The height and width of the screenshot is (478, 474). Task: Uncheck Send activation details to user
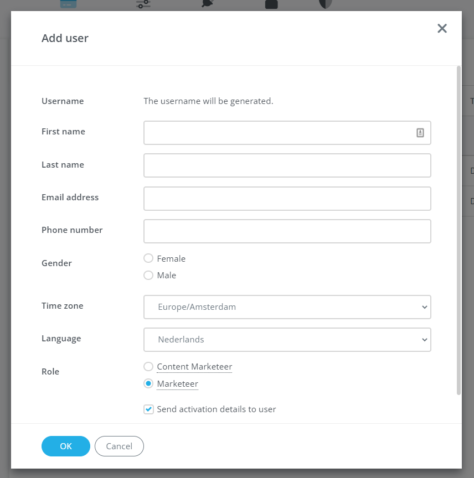pyautogui.click(x=148, y=409)
